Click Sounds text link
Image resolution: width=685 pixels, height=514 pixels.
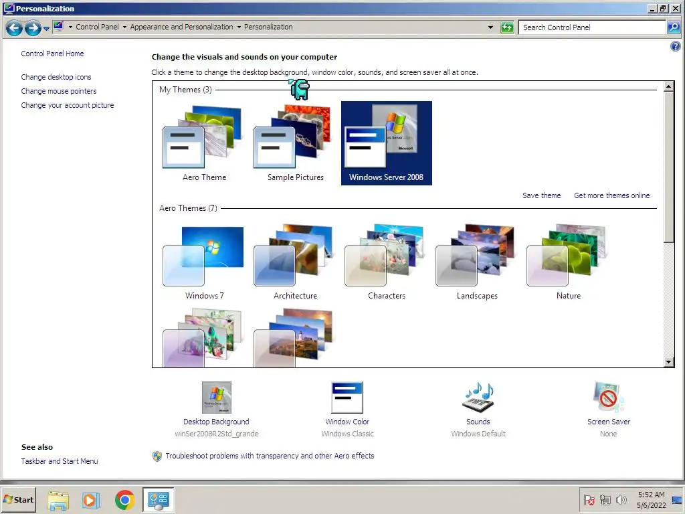pos(478,422)
